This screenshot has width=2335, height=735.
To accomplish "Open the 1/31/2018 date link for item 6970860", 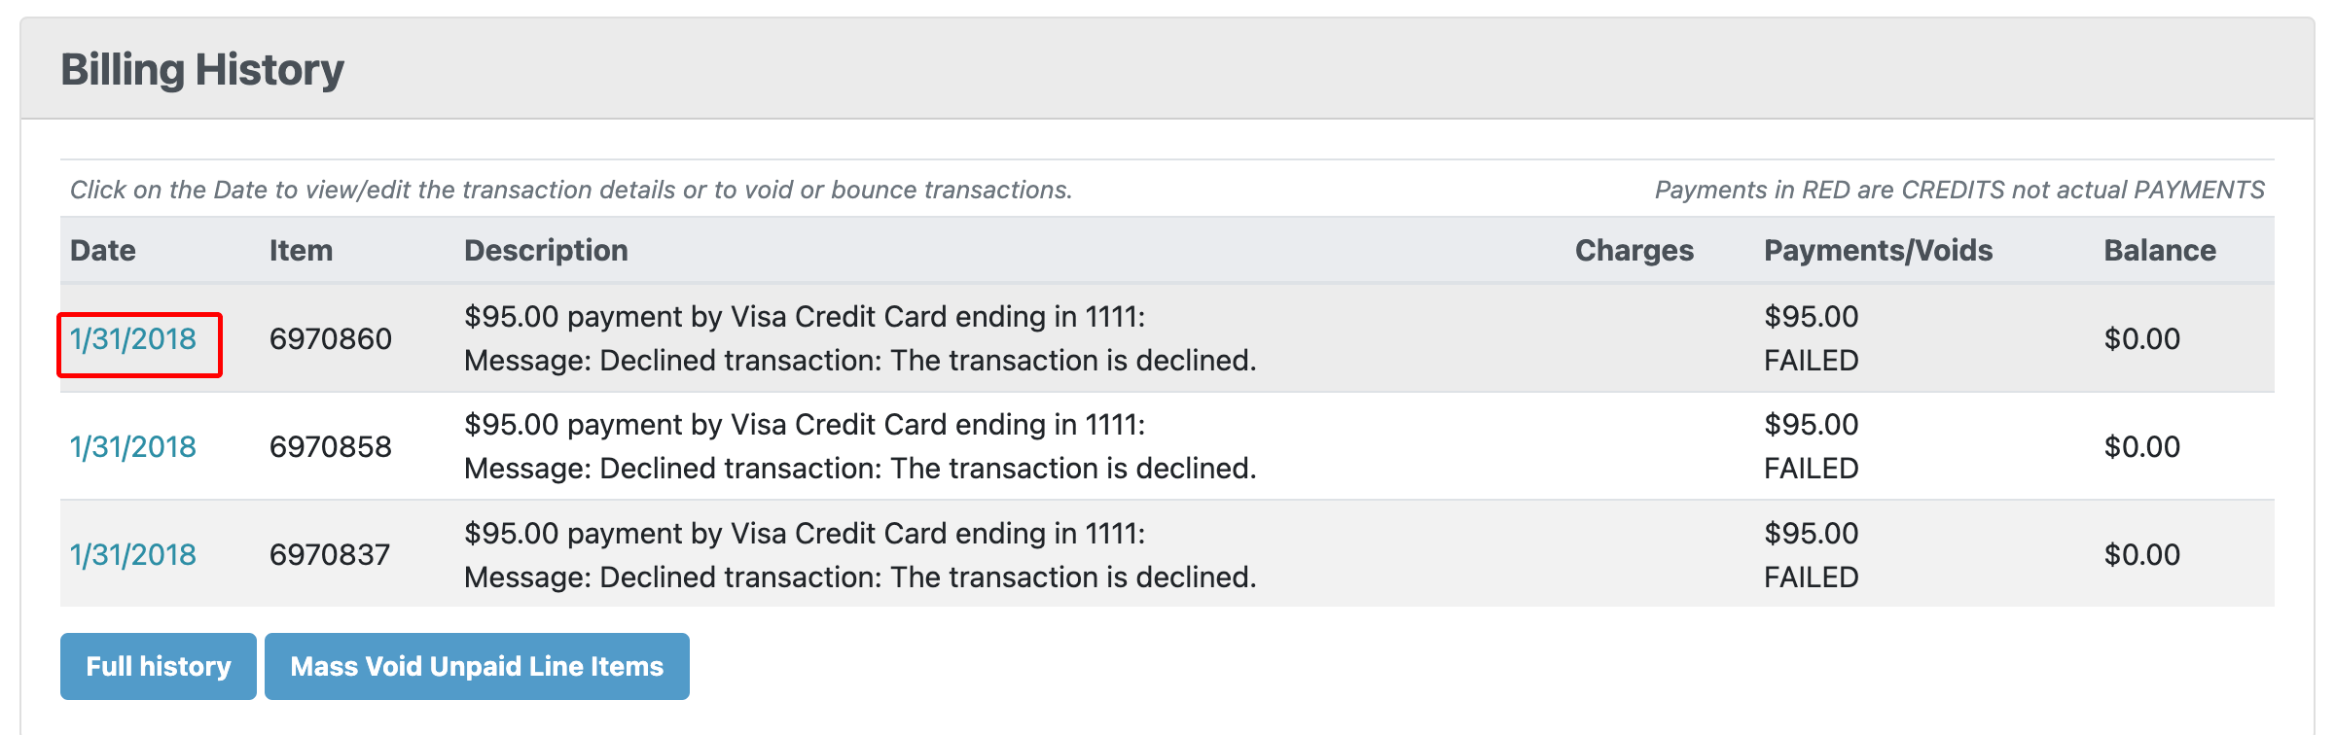I will click(133, 339).
